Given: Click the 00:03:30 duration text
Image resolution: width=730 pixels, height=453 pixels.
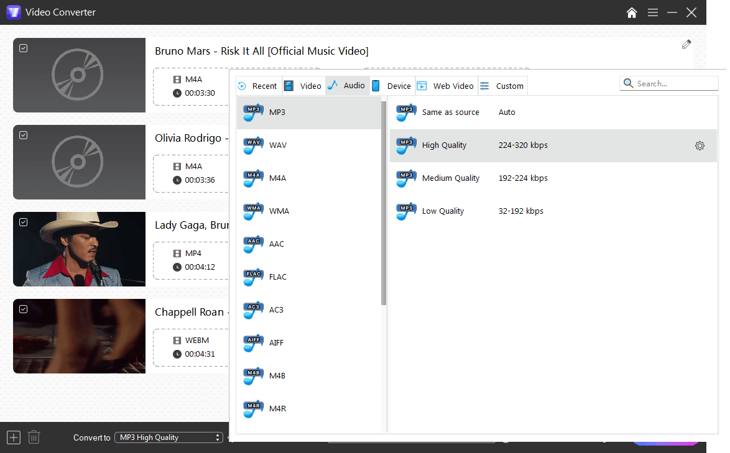Looking at the screenshot, I should pos(200,93).
